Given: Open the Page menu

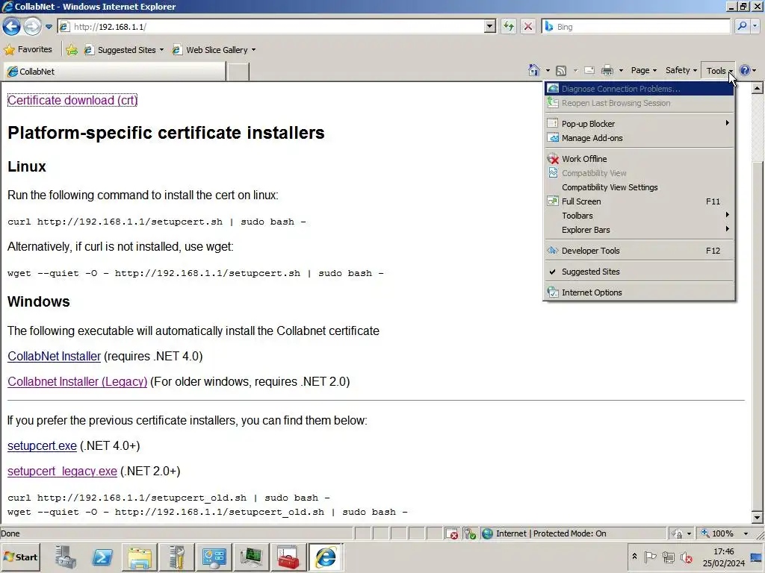Looking at the screenshot, I should 643,71.
